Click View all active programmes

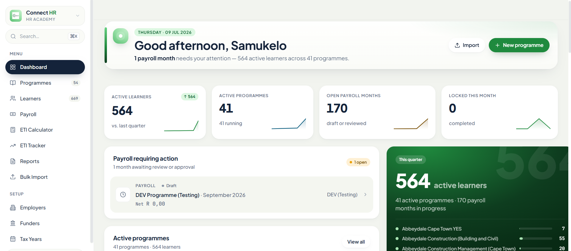point(356,242)
